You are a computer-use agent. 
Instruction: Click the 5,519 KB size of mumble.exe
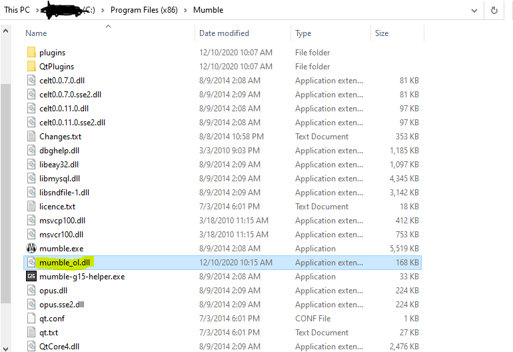404,249
